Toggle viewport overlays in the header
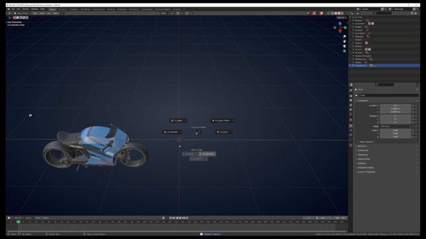This screenshot has height=239, width=426. point(321,13)
